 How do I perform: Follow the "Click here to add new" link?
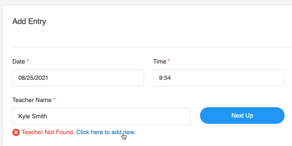106,132
